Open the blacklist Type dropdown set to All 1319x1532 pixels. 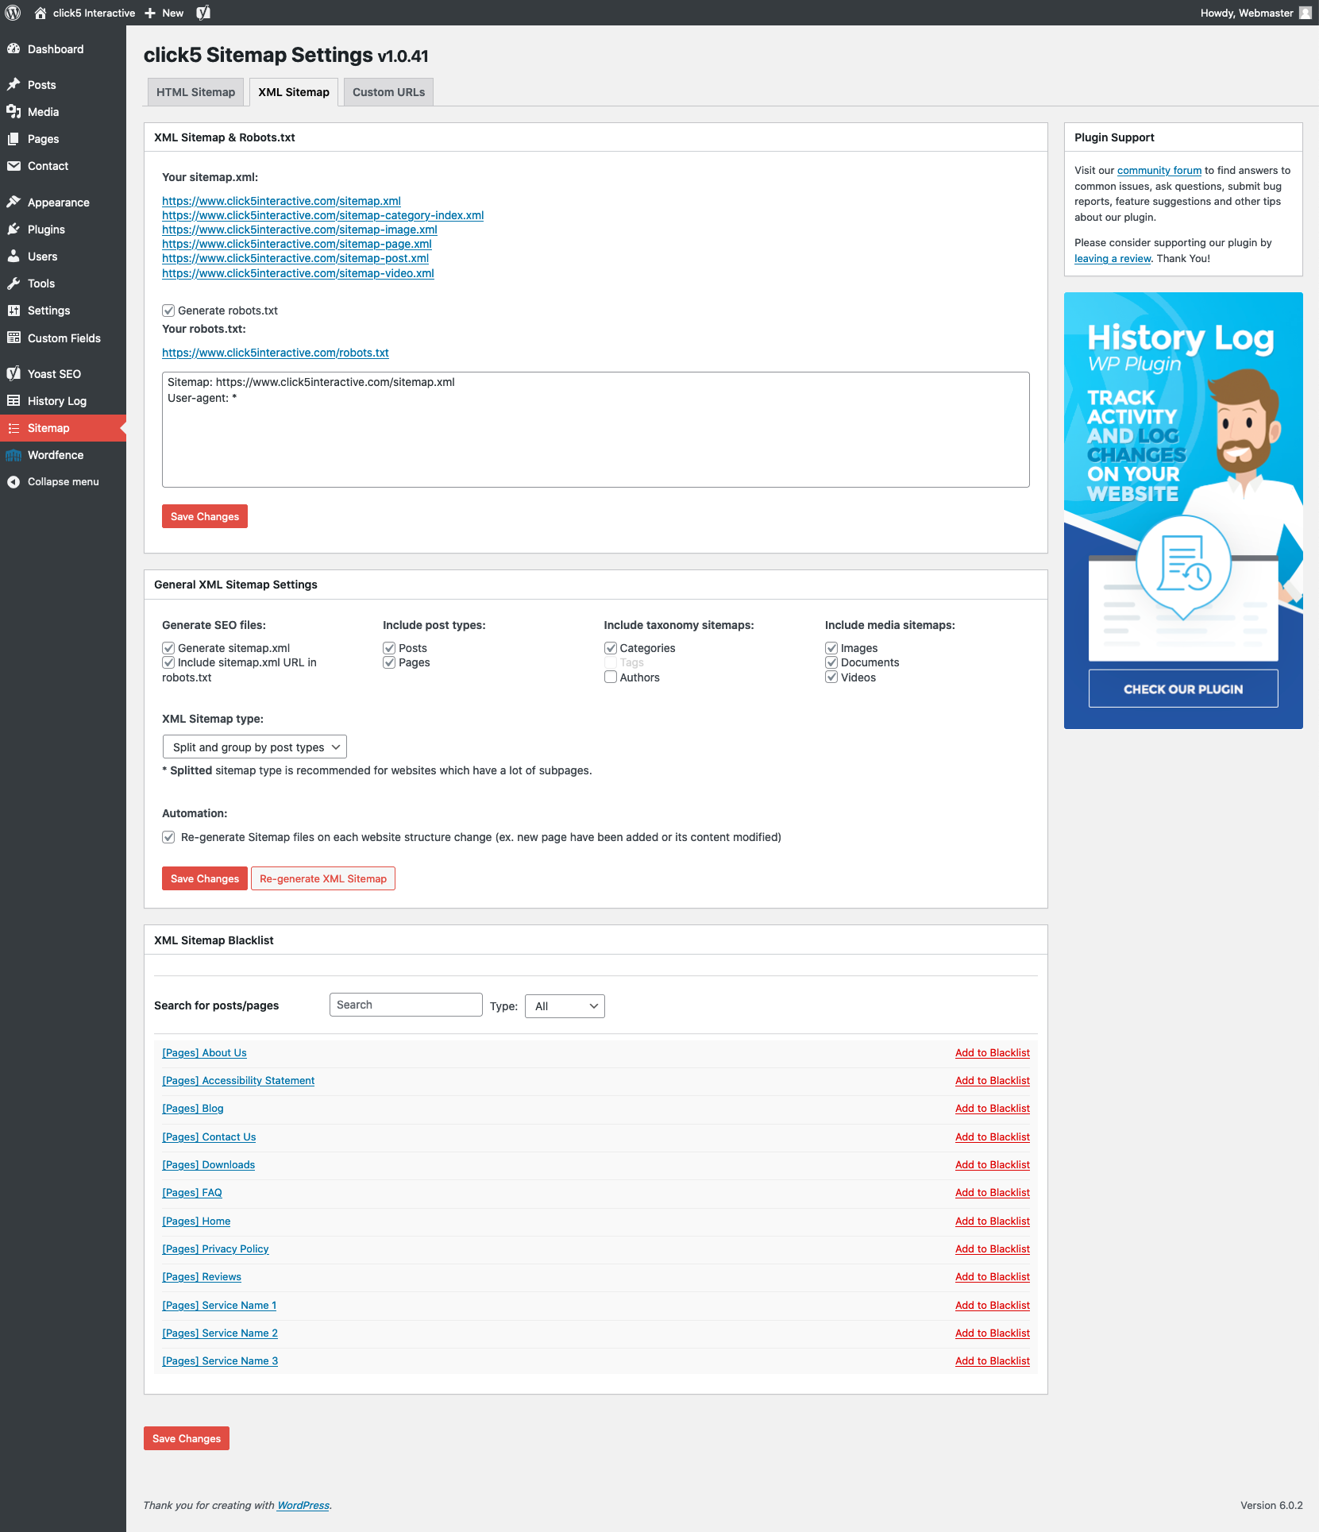pos(565,1006)
